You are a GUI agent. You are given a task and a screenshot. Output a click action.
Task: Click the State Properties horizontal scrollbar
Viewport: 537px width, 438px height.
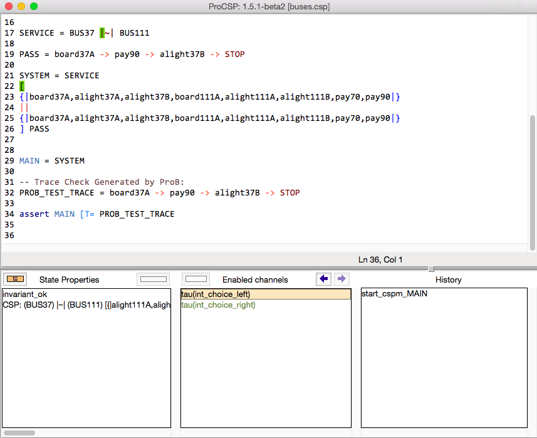click(x=20, y=432)
